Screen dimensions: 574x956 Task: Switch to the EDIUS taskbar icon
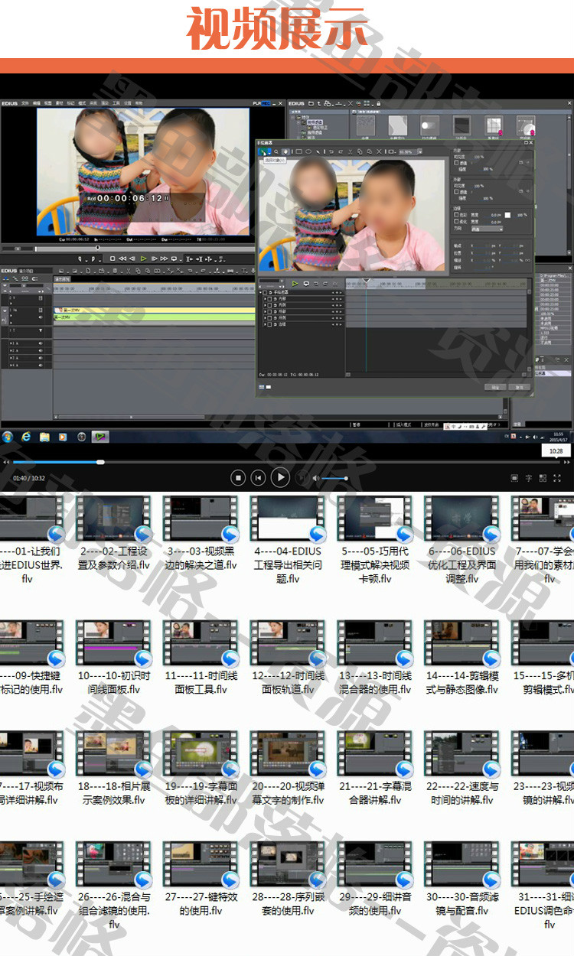100,437
